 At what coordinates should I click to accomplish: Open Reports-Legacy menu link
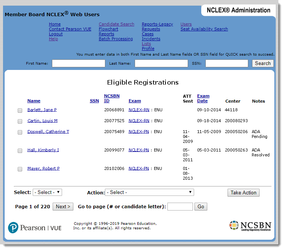pyautogui.click(x=157, y=24)
